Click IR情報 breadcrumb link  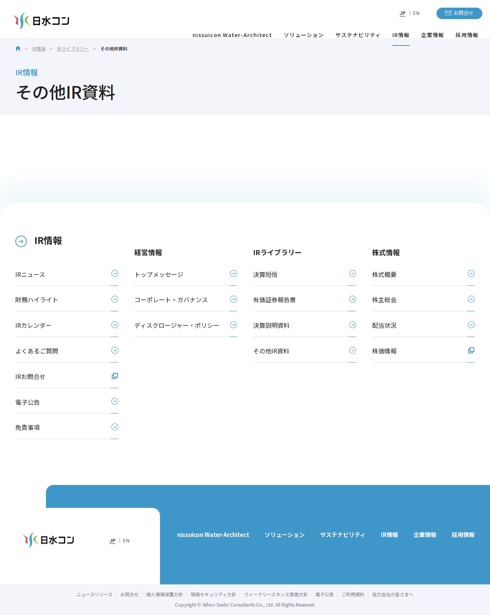pyautogui.click(x=39, y=49)
